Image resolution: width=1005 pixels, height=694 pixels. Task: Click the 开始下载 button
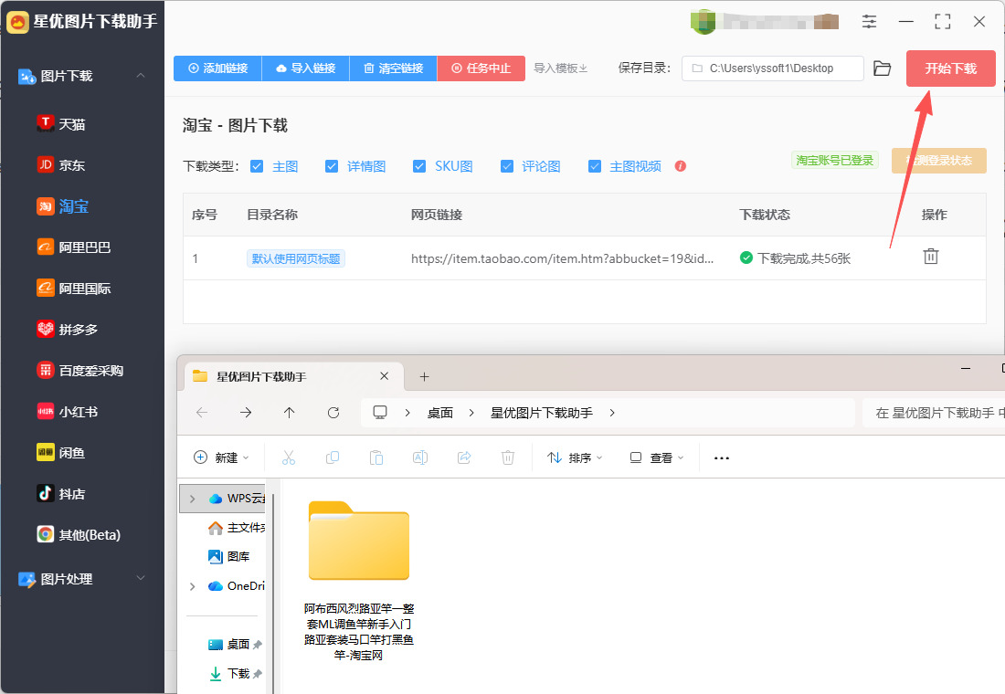(950, 68)
